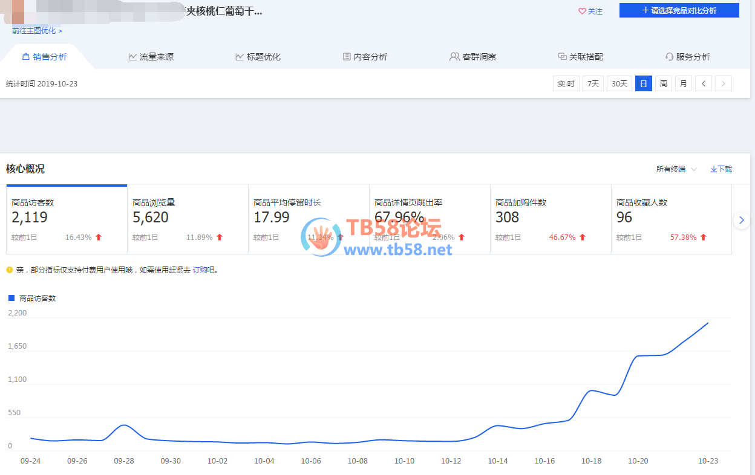Viewport: 755px width, 475px height.
Task: Open the 标题优化 tab
Action: point(258,57)
